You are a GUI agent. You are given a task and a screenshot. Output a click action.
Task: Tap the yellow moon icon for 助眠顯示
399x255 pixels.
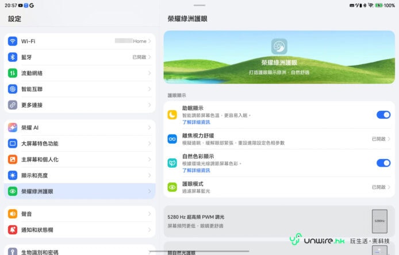click(x=172, y=115)
